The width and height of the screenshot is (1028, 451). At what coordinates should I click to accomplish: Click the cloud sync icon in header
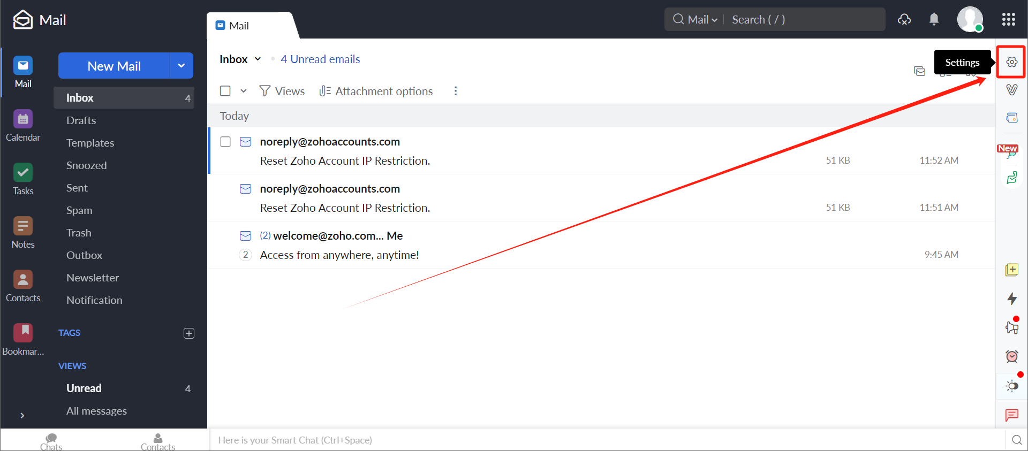coord(905,20)
